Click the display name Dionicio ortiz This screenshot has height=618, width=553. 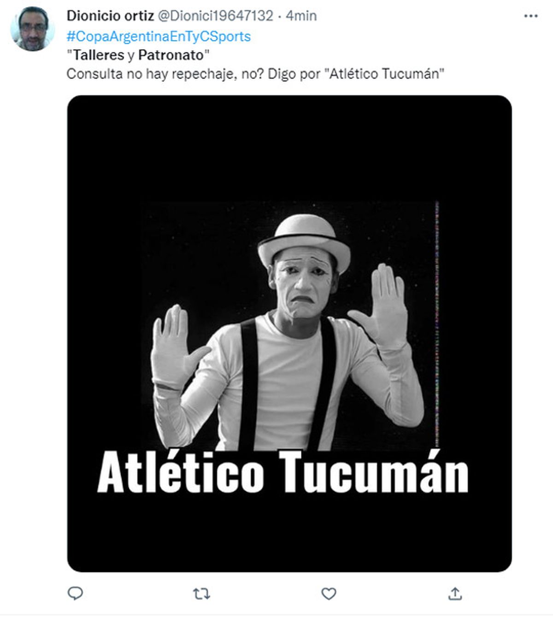point(111,16)
